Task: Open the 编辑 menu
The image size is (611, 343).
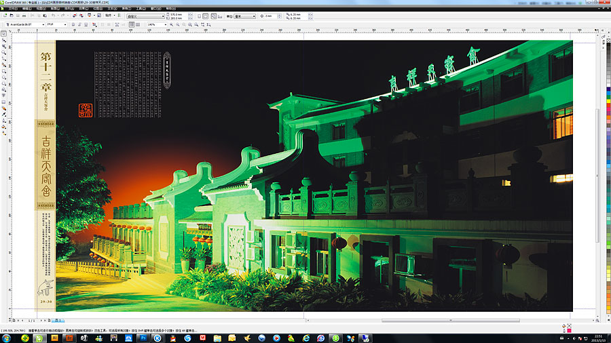Action: point(27,8)
